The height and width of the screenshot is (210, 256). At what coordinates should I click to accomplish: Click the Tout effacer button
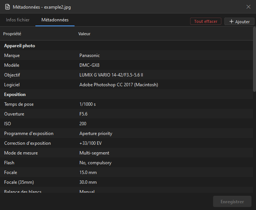(x=206, y=21)
